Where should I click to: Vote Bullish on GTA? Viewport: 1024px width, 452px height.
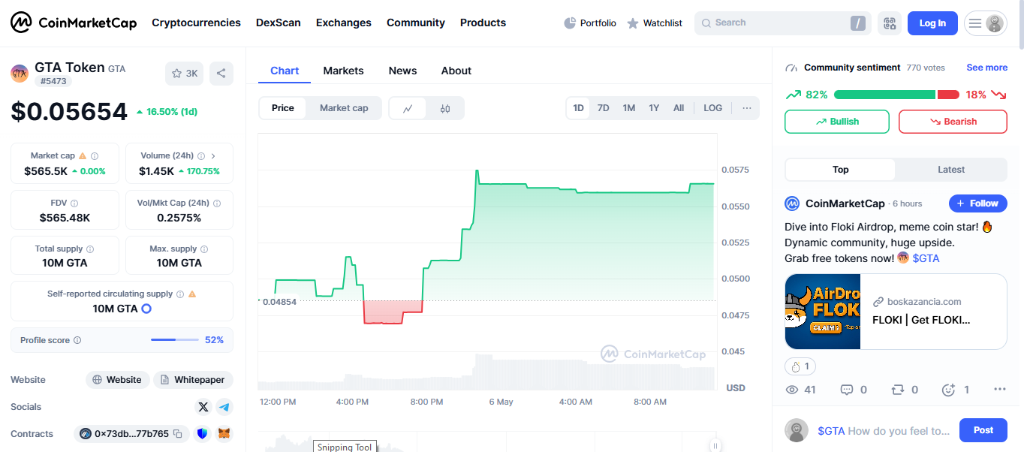point(837,122)
